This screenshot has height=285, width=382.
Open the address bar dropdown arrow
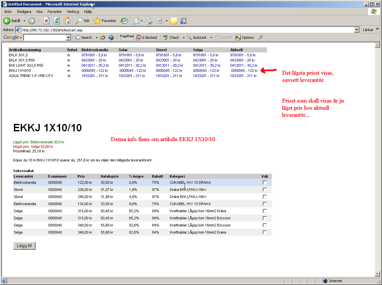pyautogui.click(x=357, y=30)
